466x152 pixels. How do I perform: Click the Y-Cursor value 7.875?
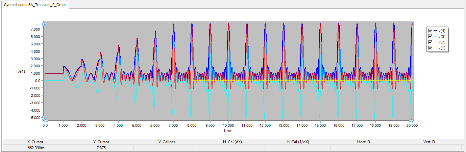101,148
